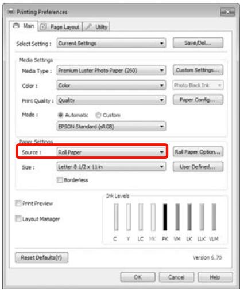Image resolution: width=240 pixels, height=290 pixels.
Task: Click the OK button
Action: coord(138,277)
